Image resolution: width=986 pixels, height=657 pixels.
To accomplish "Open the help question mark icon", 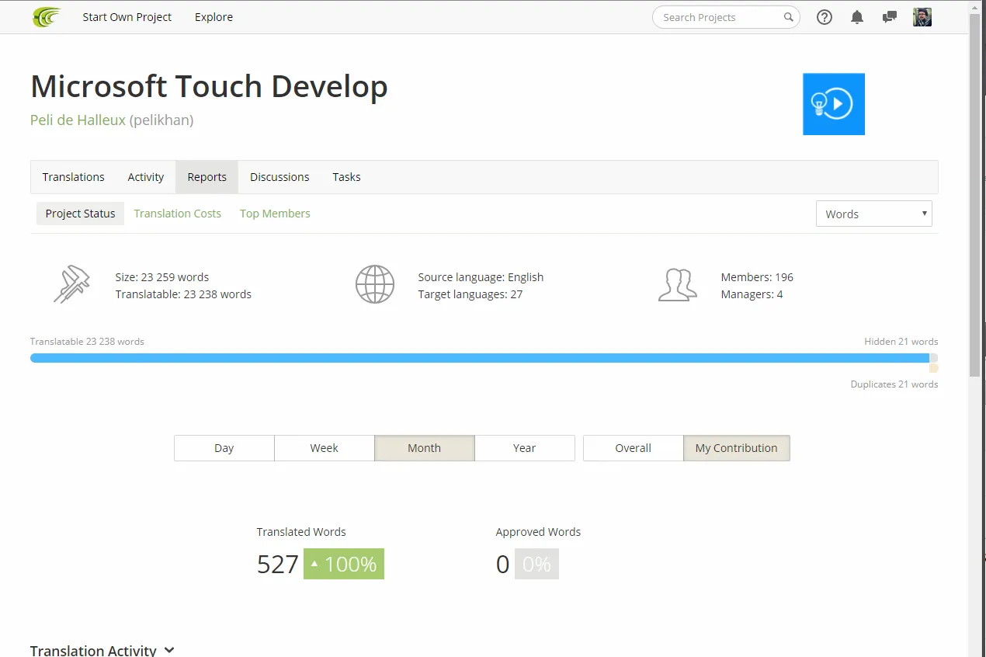I will pyautogui.click(x=825, y=17).
